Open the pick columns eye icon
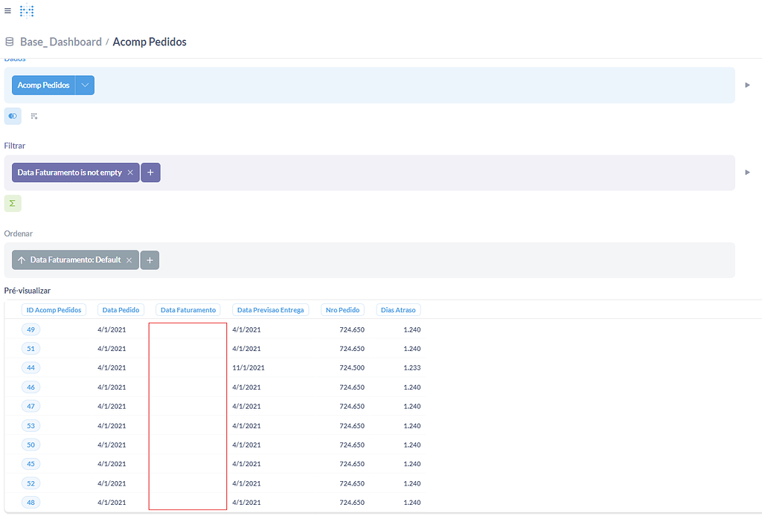762x516 pixels. click(x=12, y=116)
